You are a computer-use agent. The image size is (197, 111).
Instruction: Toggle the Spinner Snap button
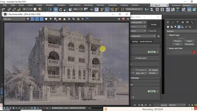click(x=117, y=10)
